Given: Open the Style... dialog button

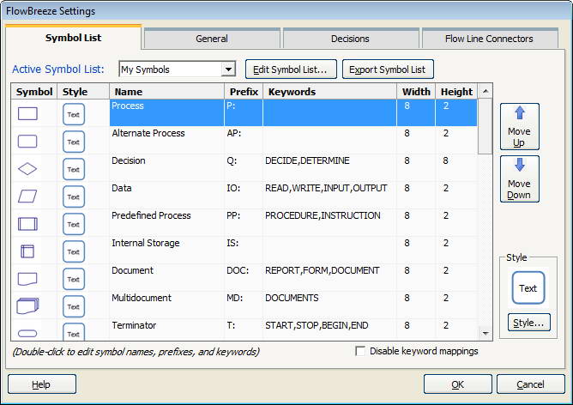Looking at the screenshot, I should point(528,323).
